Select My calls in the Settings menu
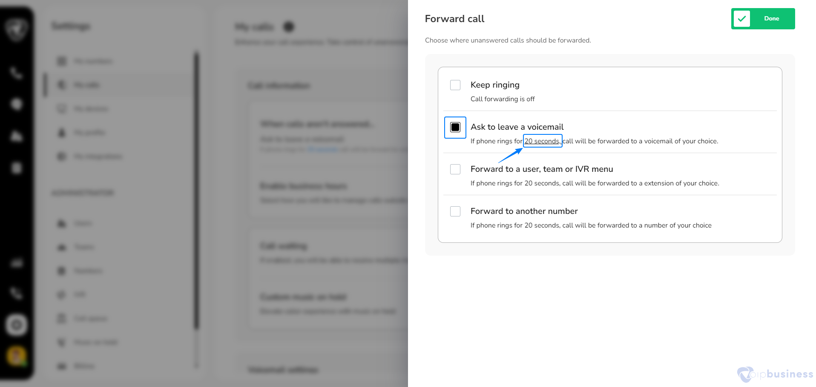 point(119,85)
